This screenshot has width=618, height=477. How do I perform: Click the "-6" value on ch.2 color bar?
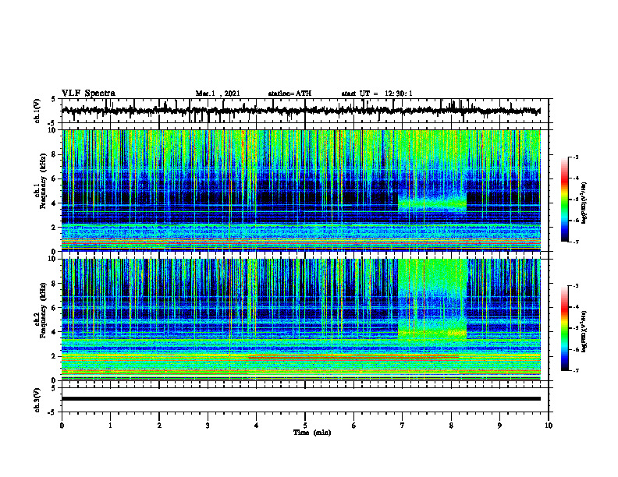pos(575,349)
